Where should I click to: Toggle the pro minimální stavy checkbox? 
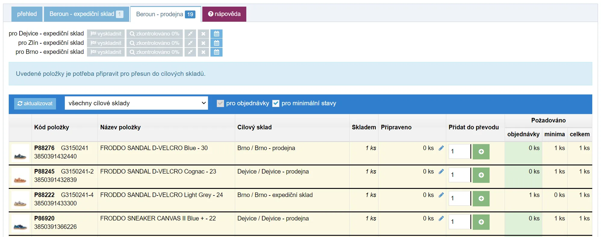point(276,103)
